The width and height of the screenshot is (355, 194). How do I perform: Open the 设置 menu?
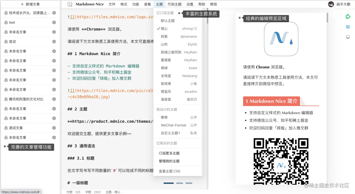189,4
